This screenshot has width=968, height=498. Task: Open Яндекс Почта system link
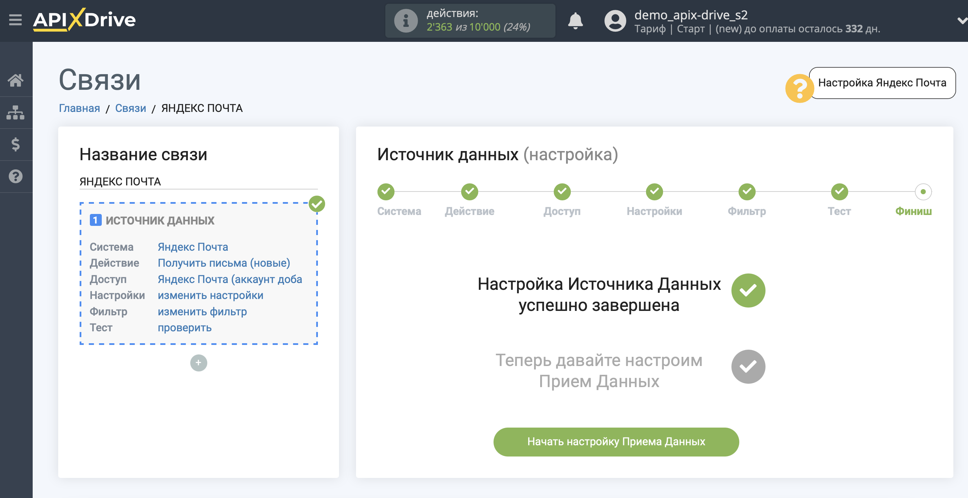[x=193, y=247]
